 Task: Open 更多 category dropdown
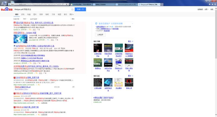pos(72,15)
